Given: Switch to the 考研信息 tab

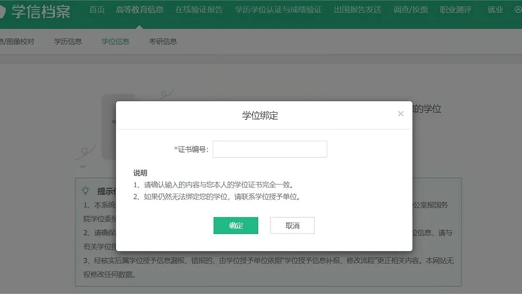Looking at the screenshot, I should 163,41.
